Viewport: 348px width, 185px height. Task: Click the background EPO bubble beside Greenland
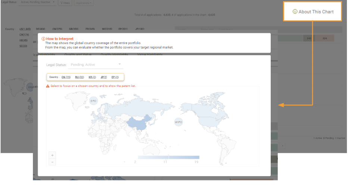tap(30, 87)
